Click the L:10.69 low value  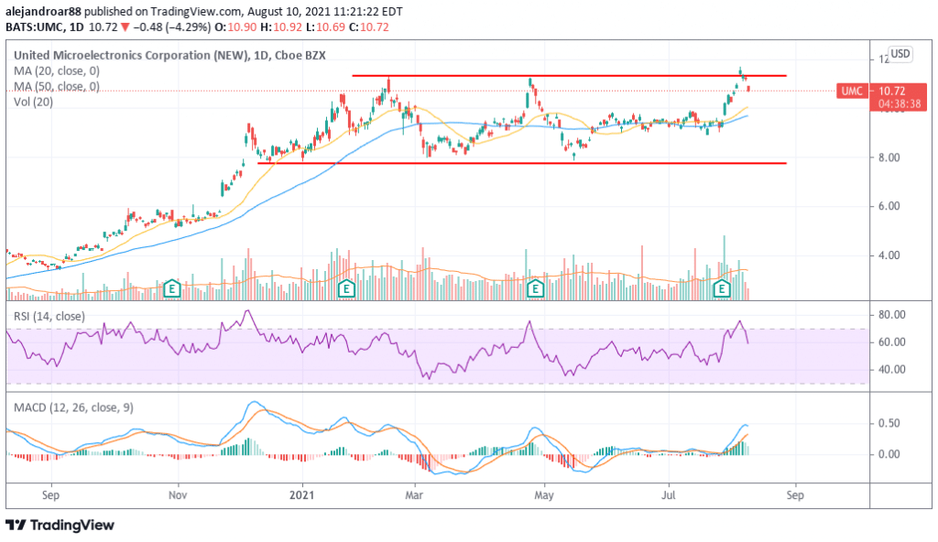coord(324,27)
